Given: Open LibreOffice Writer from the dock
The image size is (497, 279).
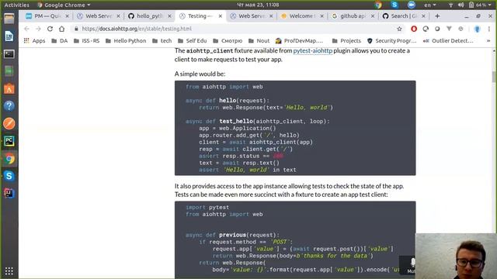Looking at the screenshot, I should 9,36.
